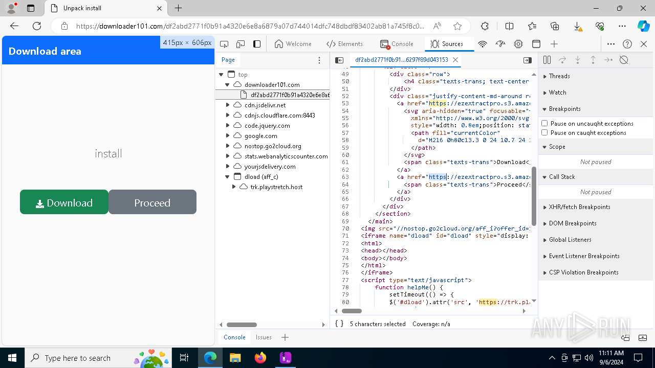Click step into function icon
The width and height of the screenshot is (655, 368).
pyautogui.click(x=578, y=60)
